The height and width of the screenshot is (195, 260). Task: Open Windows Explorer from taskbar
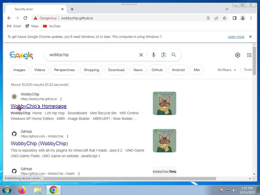coord(38,190)
